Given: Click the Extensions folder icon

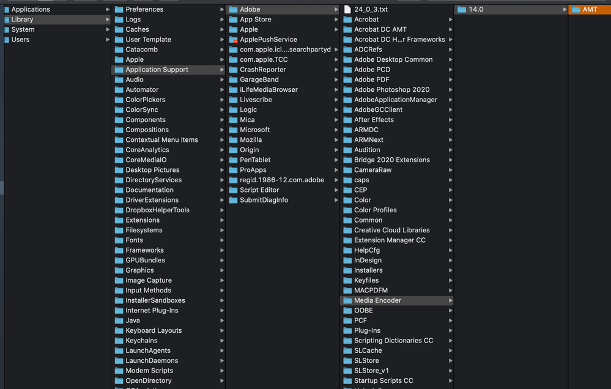Looking at the screenshot, I should tap(119, 220).
